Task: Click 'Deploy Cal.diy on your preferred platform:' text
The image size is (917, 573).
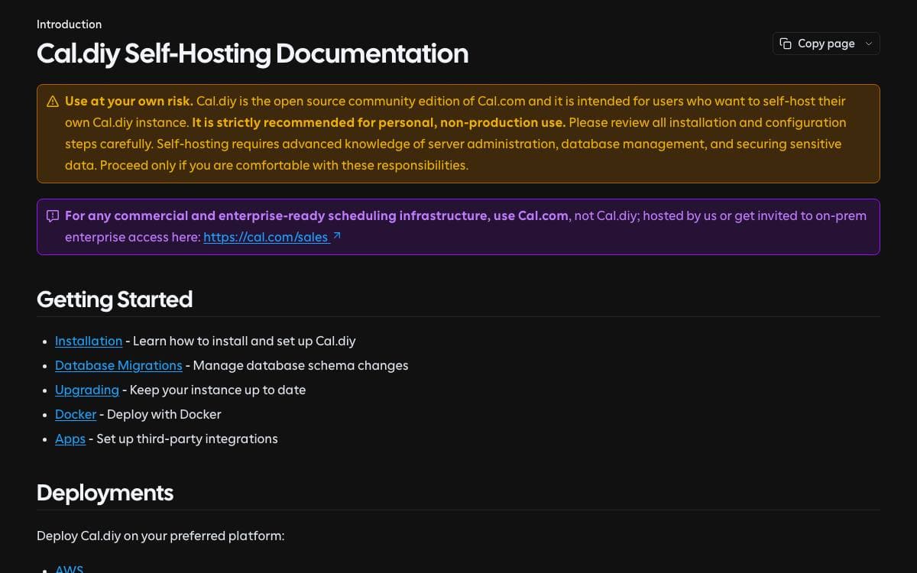Action: (160, 536)
